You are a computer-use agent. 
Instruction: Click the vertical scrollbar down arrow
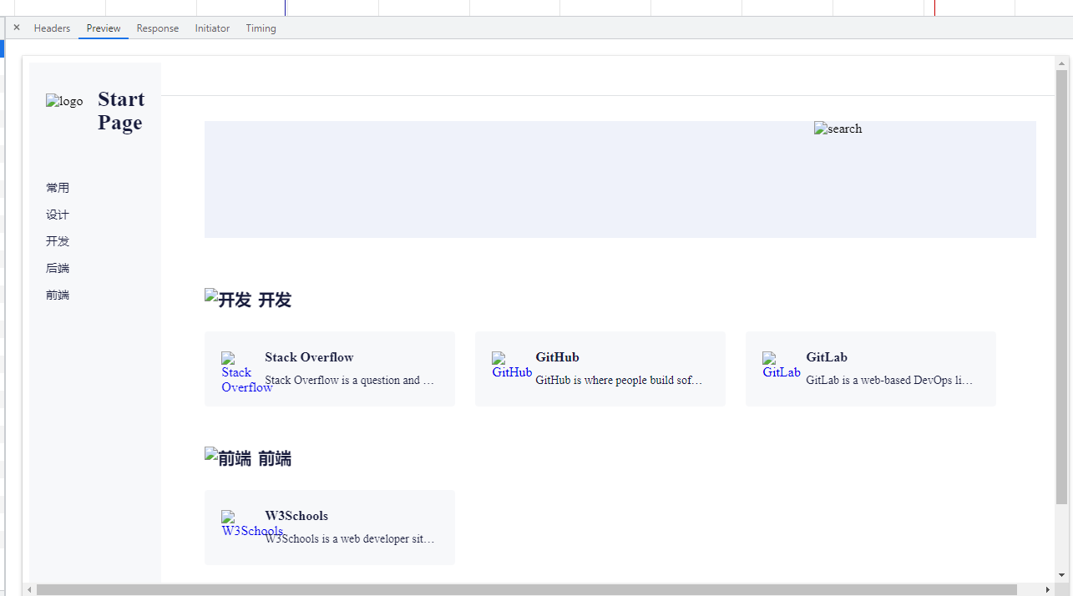click(1060, 576)
